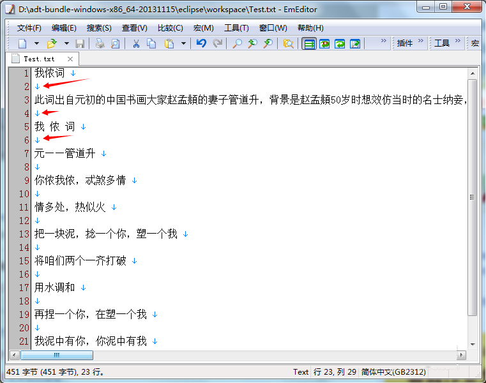The height and width of the screenshot is (383, 486).
Task: Click line number 21 in the margin
Action: pyautogui.click(x=24, y=342)
